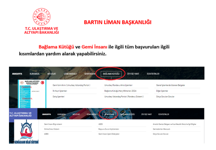Open KURUMSAL in the Gemi İnsanı screenshot navbar
The height and width of the screenshot is (150, 216).
pos(62,114)
